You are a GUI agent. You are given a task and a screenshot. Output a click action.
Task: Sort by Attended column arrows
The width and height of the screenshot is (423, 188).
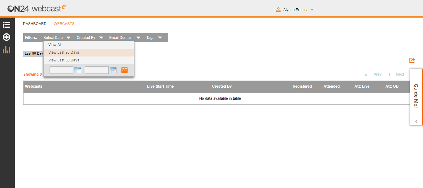tap(350, 86)
